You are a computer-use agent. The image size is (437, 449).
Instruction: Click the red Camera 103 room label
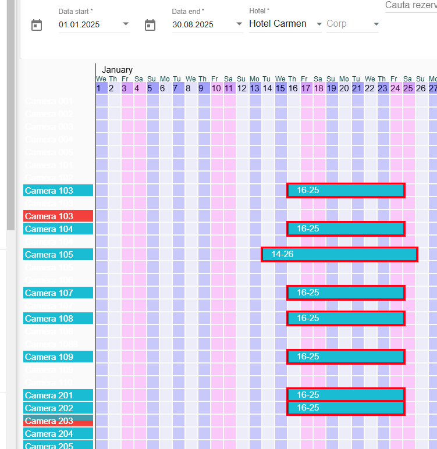pos(58,216)
